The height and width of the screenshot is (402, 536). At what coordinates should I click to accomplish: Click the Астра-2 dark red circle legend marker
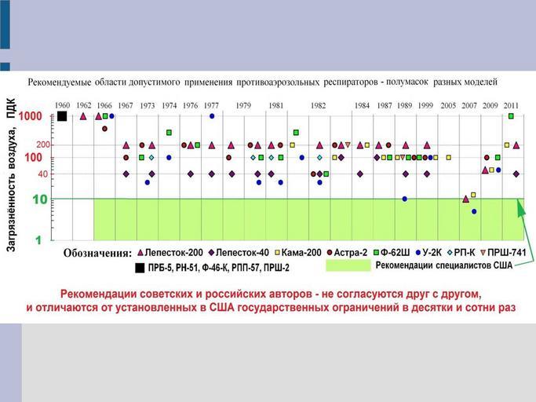[327, 253]
